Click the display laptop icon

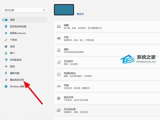point(59,26)
